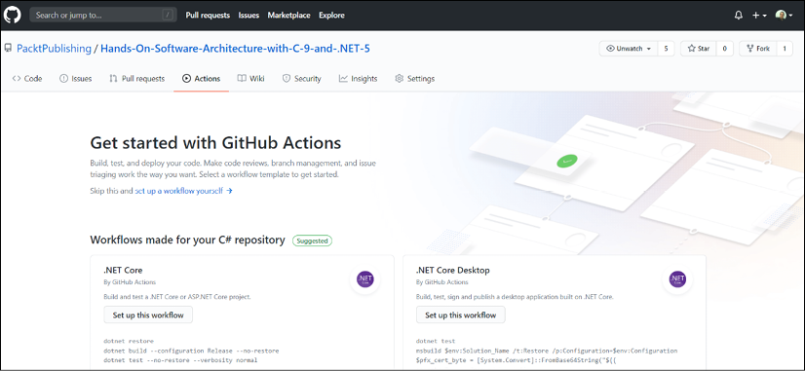805x371 pixels.
Task: Switch to the Insights tab
Action: point(359,79)
